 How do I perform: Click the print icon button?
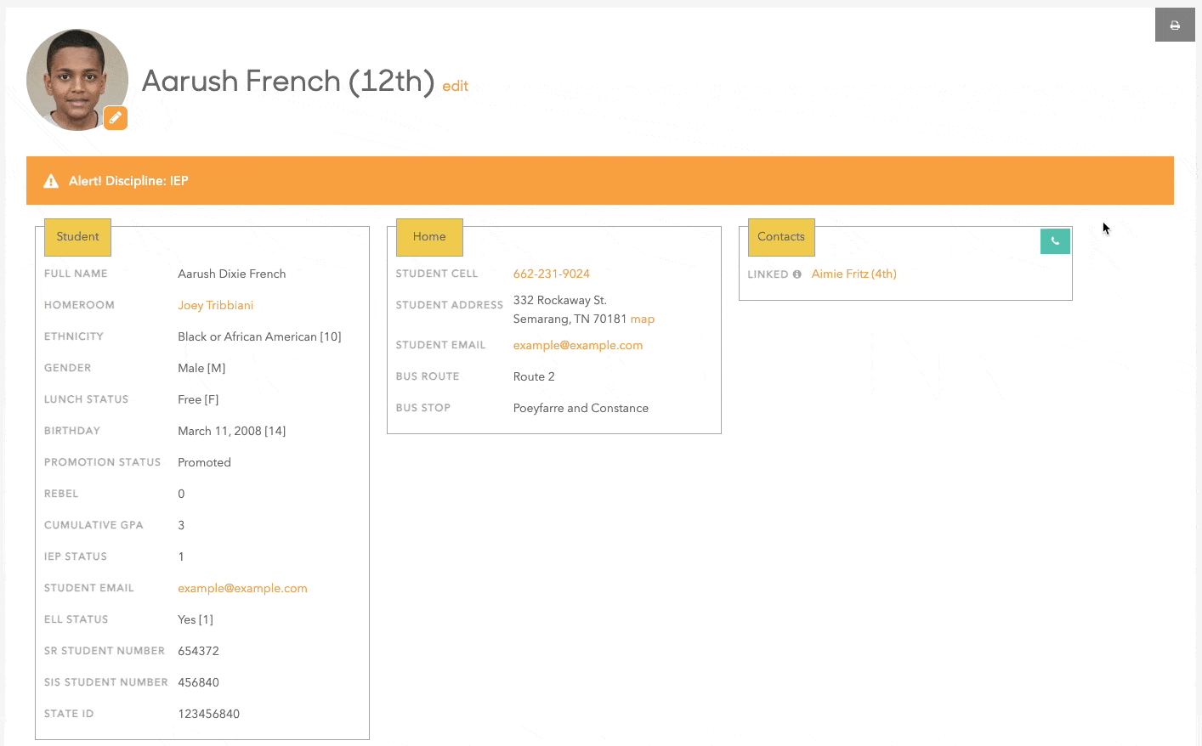(x=1175, y=25)
